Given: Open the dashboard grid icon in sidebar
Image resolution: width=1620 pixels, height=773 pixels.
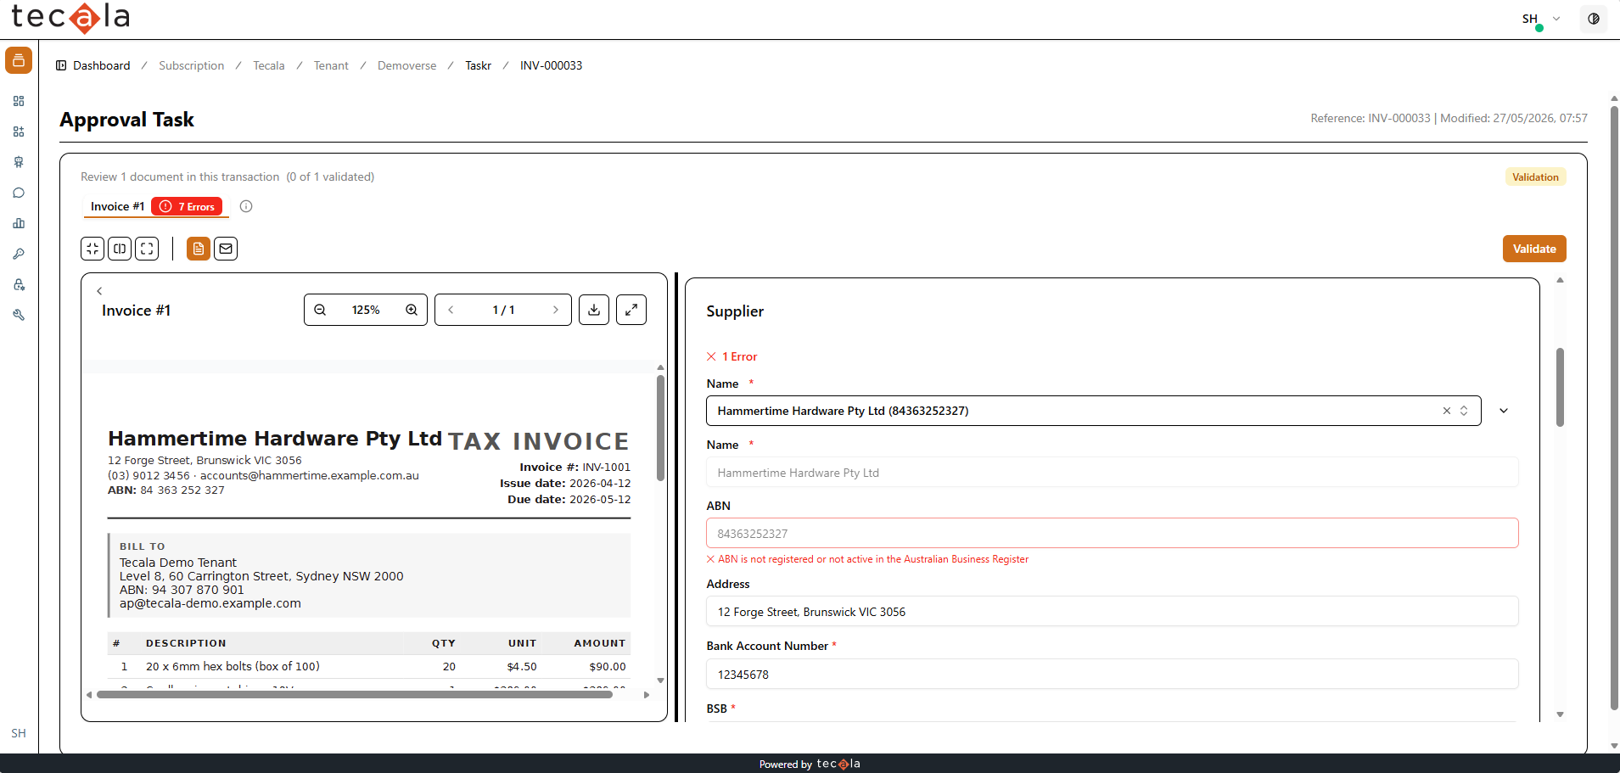Looking at the screenshot, I should coord(19,101).
